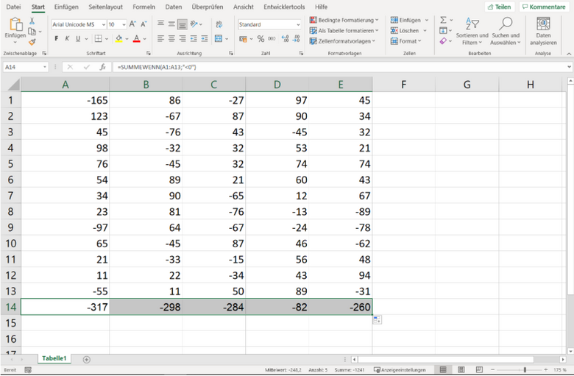Click the increase indent icon

click(205, 38)
